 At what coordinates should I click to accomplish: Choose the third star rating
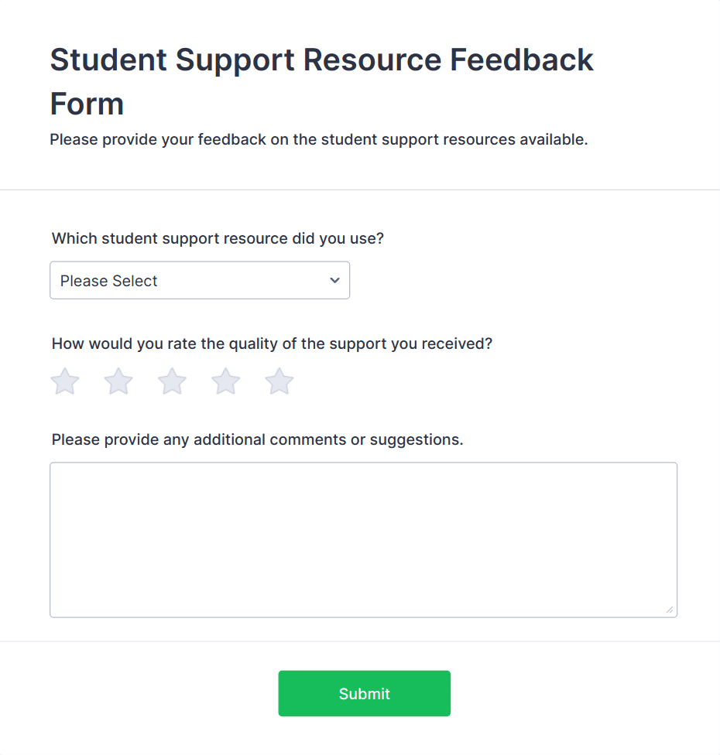(x=172, y=381)
